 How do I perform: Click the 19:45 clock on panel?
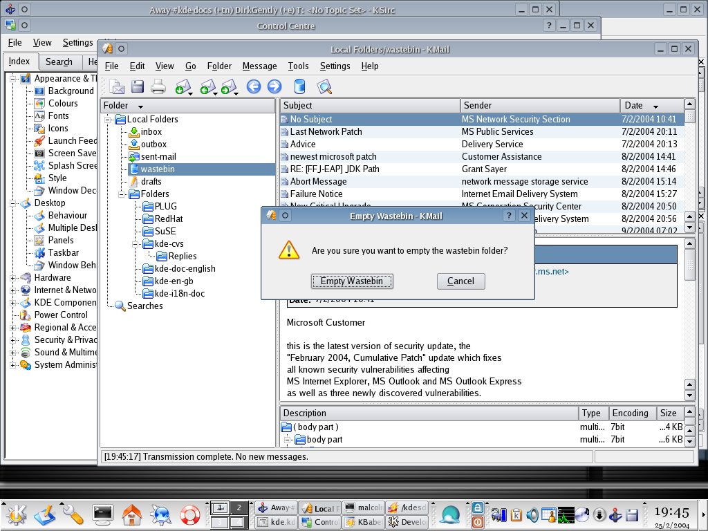click(x=671, y=512)
